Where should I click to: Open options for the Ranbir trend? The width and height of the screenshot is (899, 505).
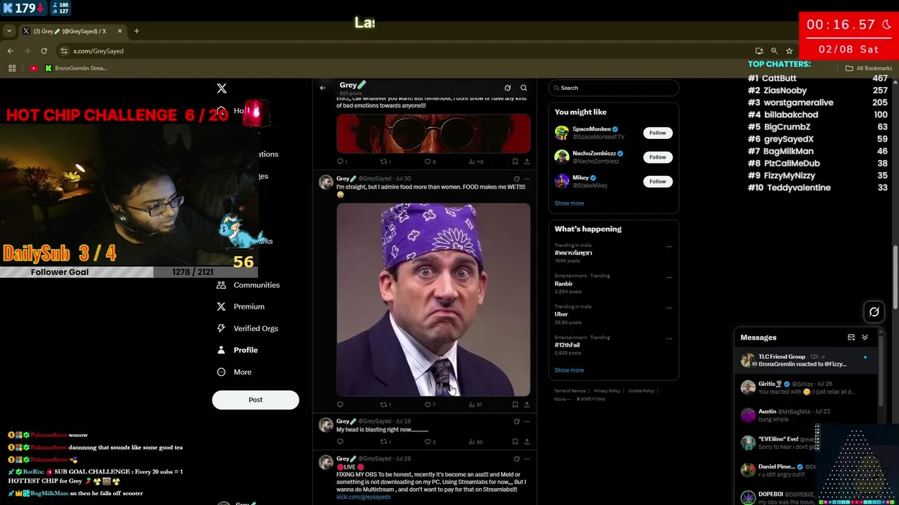coord(669,277)
